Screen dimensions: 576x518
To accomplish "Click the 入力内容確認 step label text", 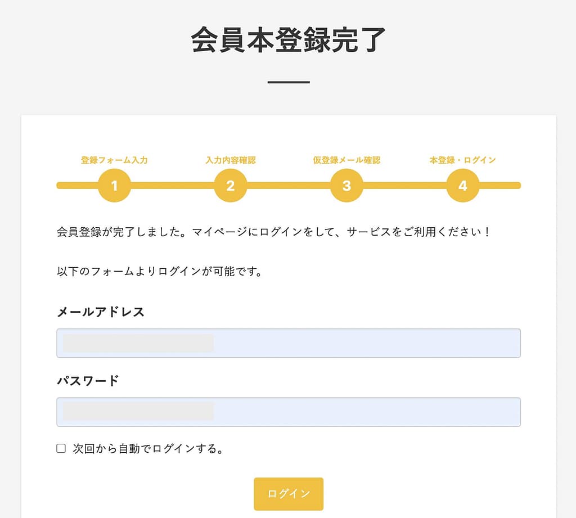I will [230, 159].
